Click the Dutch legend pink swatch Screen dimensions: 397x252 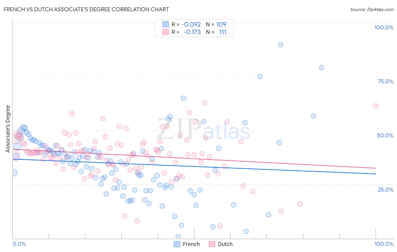[212, 244]
